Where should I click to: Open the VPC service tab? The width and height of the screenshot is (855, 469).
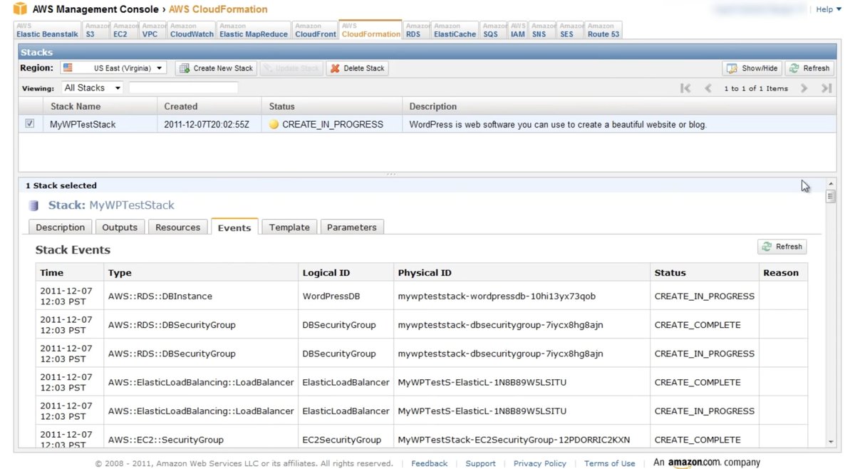(x=154, y=31)
